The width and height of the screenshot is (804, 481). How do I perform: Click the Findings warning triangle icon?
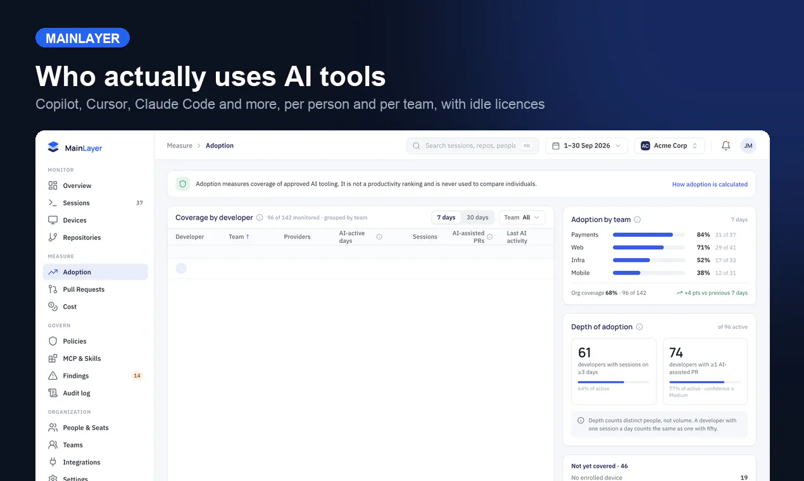pyautogui.click(x=53, y=376)
